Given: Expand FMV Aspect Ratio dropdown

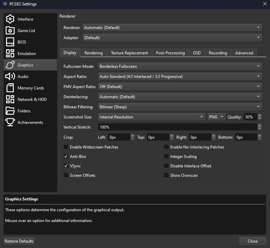Looking at the screenshot, I should click(180, 86).
